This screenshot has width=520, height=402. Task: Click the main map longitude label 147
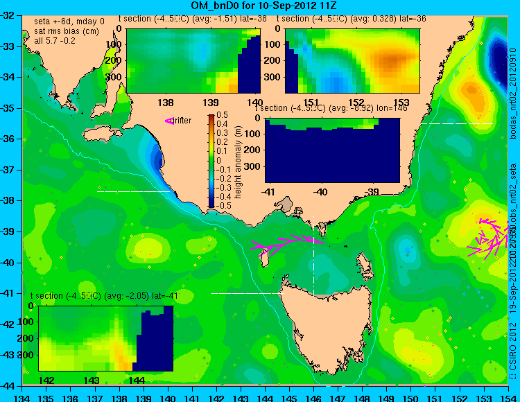coord(338,397)
